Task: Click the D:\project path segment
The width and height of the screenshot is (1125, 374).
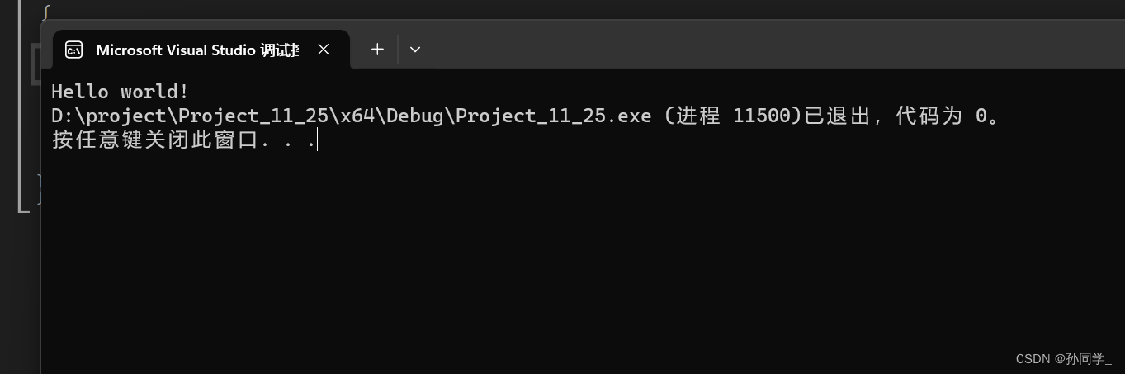Action: 109,116
